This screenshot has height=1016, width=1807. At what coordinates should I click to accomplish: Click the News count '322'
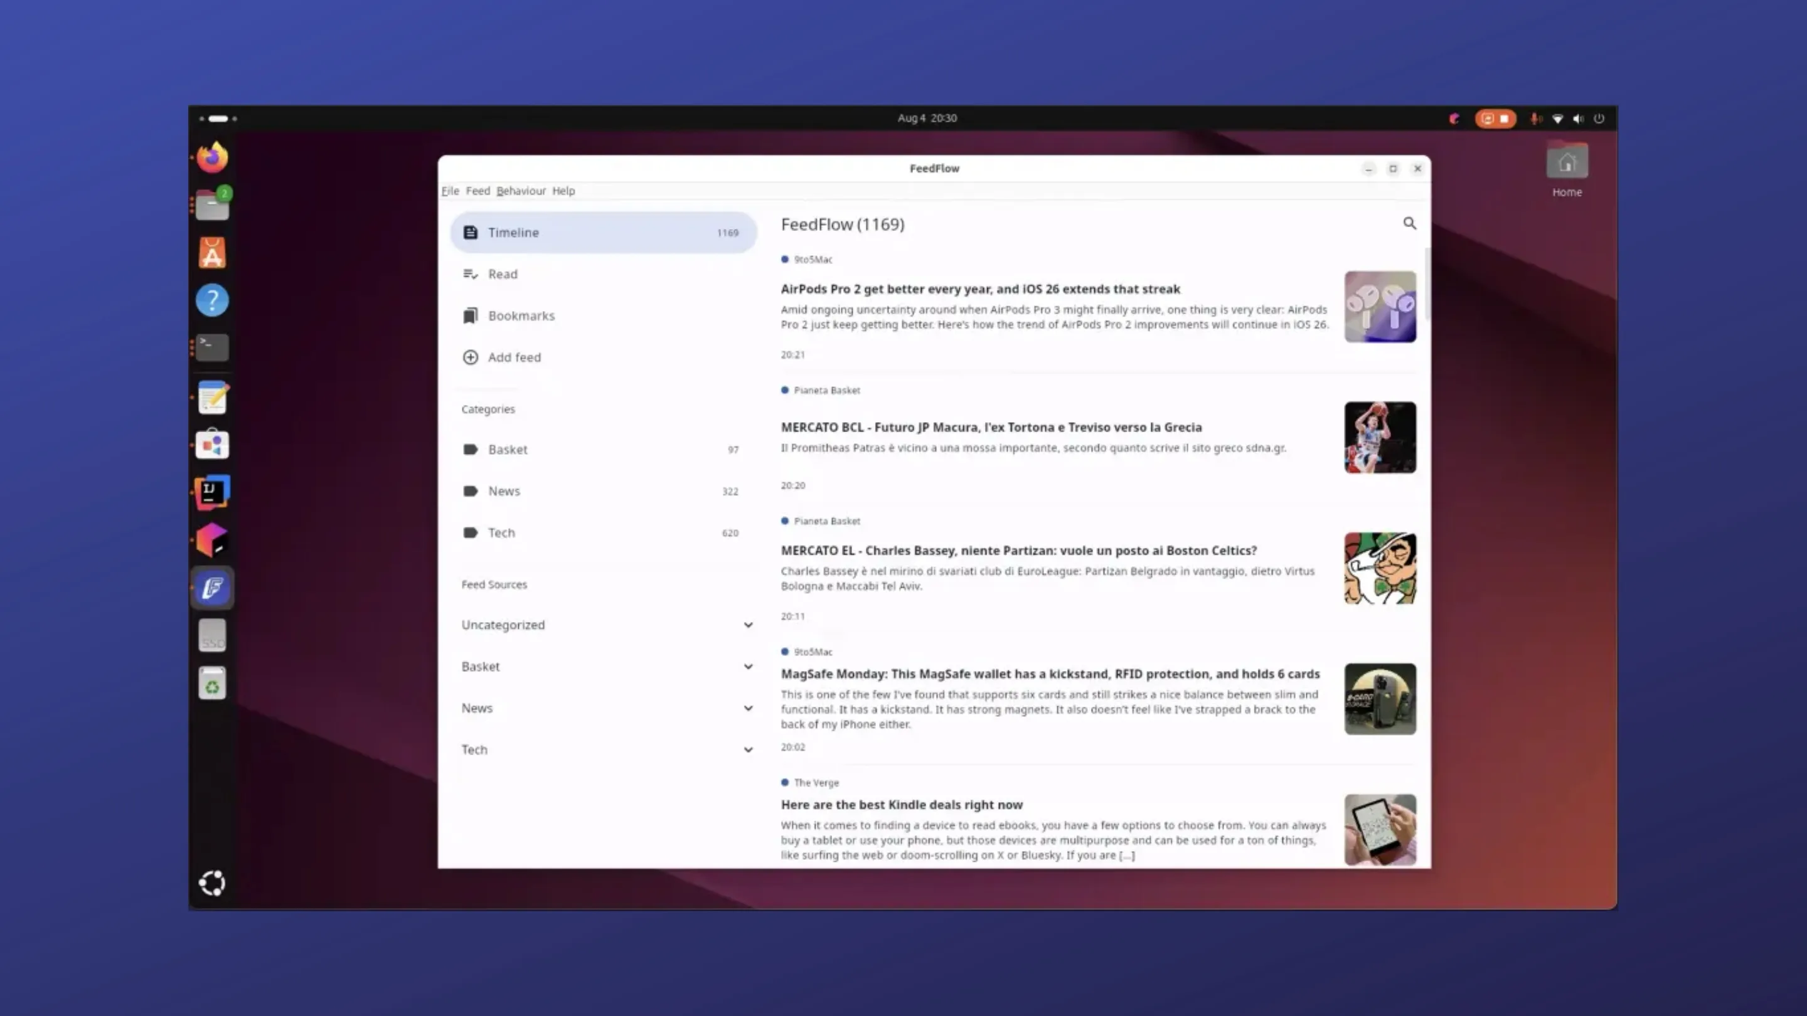(730, 492)
